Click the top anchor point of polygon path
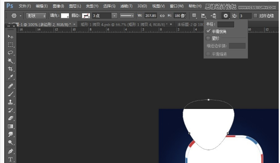 pos(208,100)
